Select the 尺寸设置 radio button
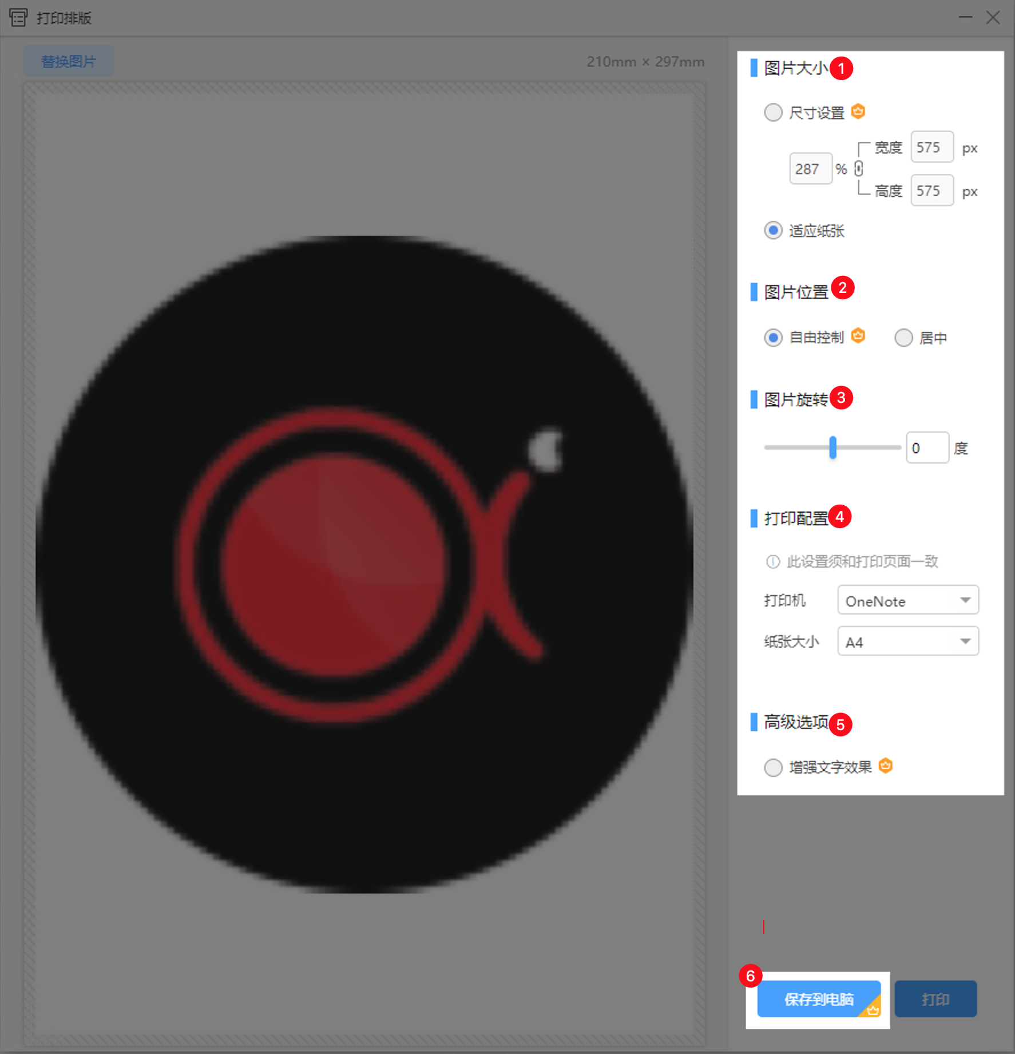 pos(773,112)
